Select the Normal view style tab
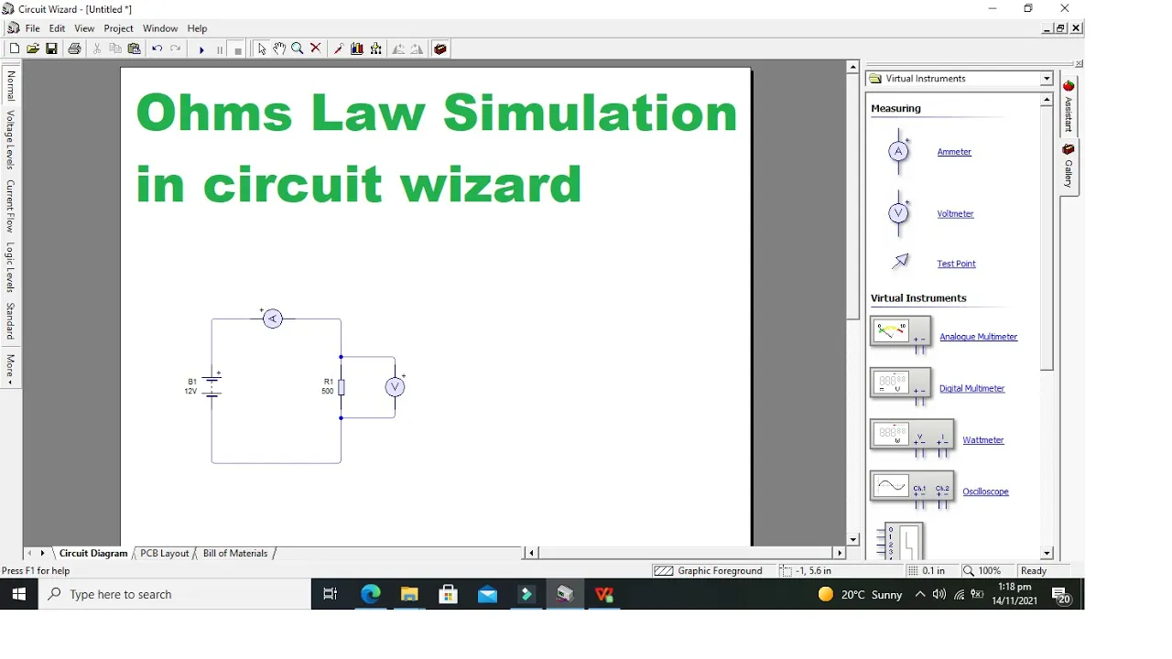This screenshot has height=659, width=1172. pos(11,86)
